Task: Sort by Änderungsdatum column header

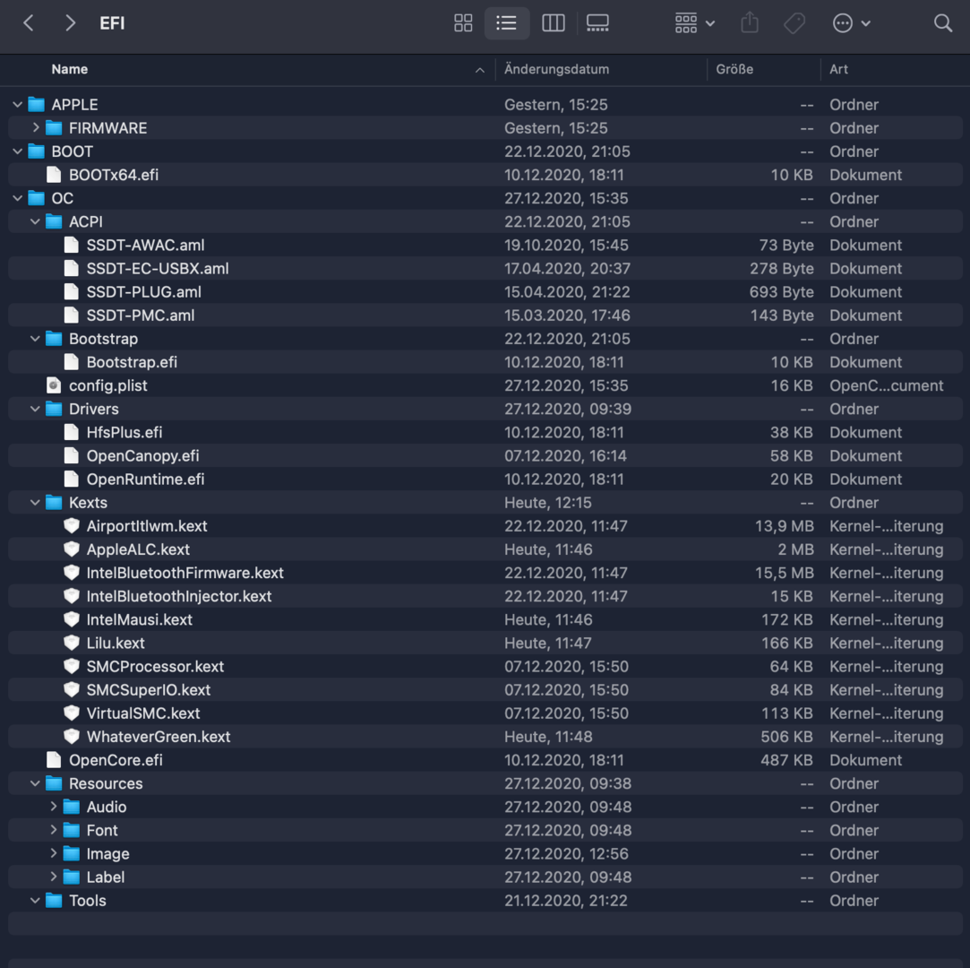Action: tap(556, 69)
